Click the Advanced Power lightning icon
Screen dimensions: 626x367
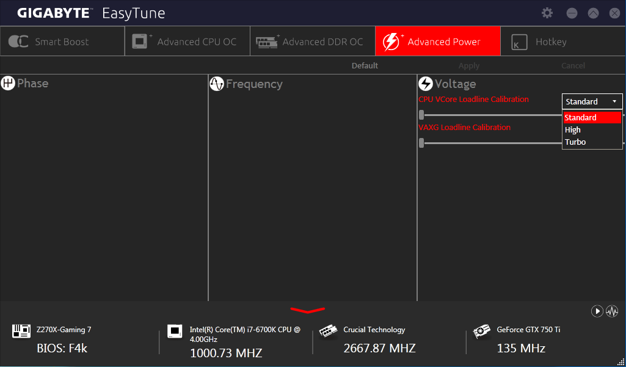click(x=393, y=42)
